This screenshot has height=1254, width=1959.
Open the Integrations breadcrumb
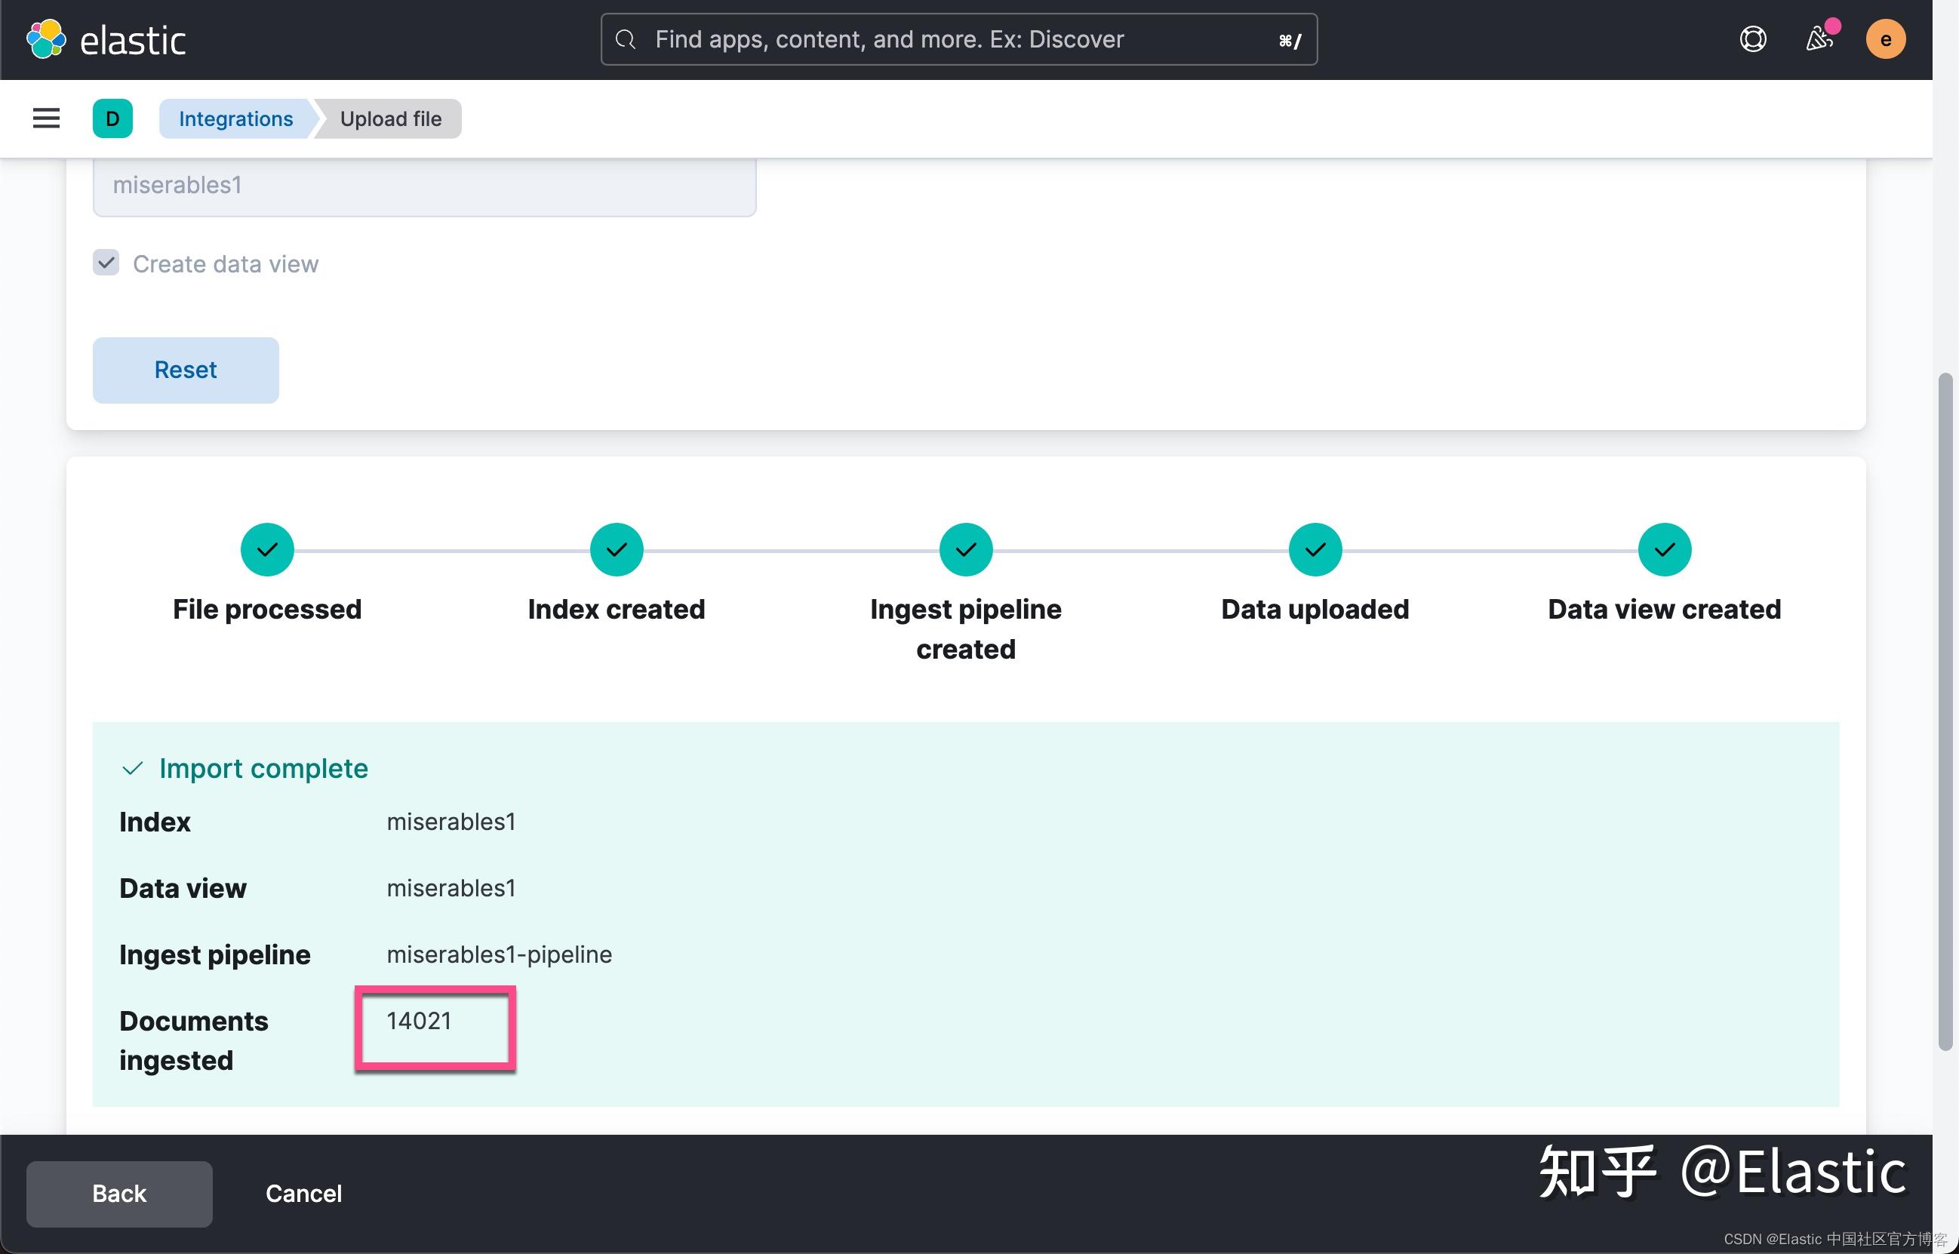tap(235, 118)
